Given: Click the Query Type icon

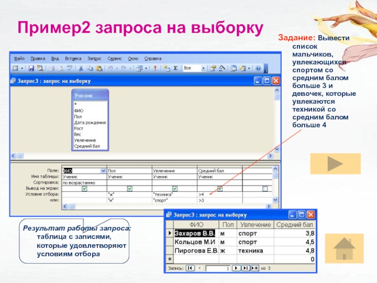Looking at the screenshot, I should pyautogui.click(x=139, y=68).
